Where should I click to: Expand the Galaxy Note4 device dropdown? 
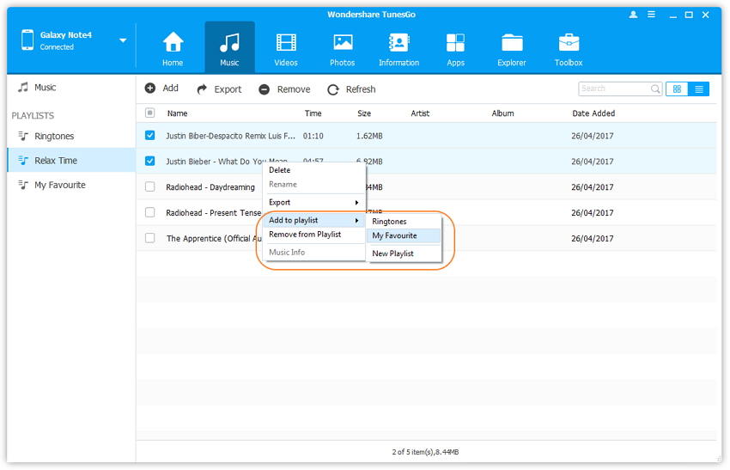pyautogui.click(x=123, y=40)
